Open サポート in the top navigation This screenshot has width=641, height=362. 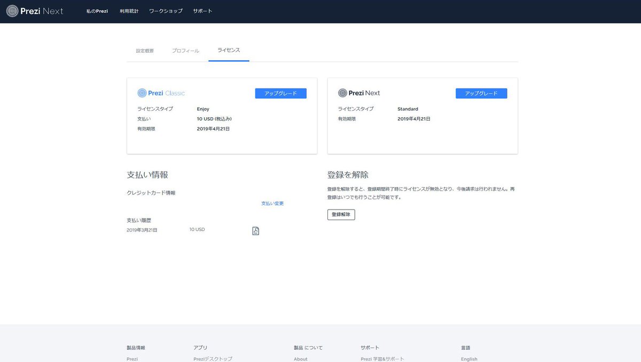202,11
